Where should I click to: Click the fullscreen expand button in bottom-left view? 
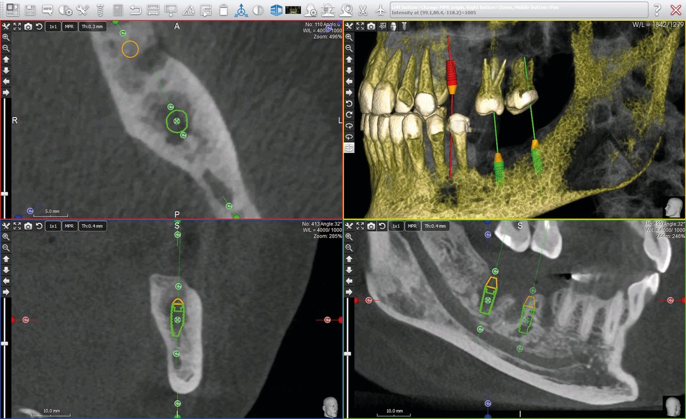[x=17, y=226]
